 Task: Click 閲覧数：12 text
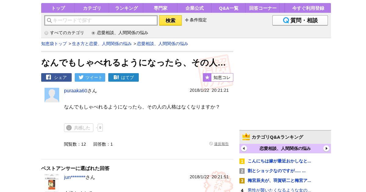[75, 144]
